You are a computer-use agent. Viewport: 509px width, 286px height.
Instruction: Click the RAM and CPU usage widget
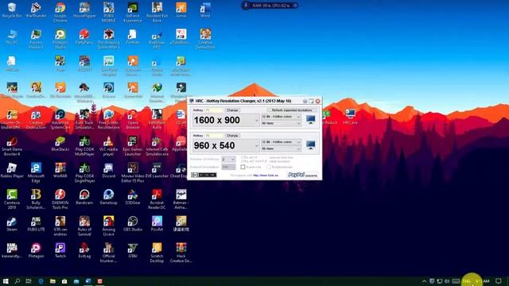(270, 6)
